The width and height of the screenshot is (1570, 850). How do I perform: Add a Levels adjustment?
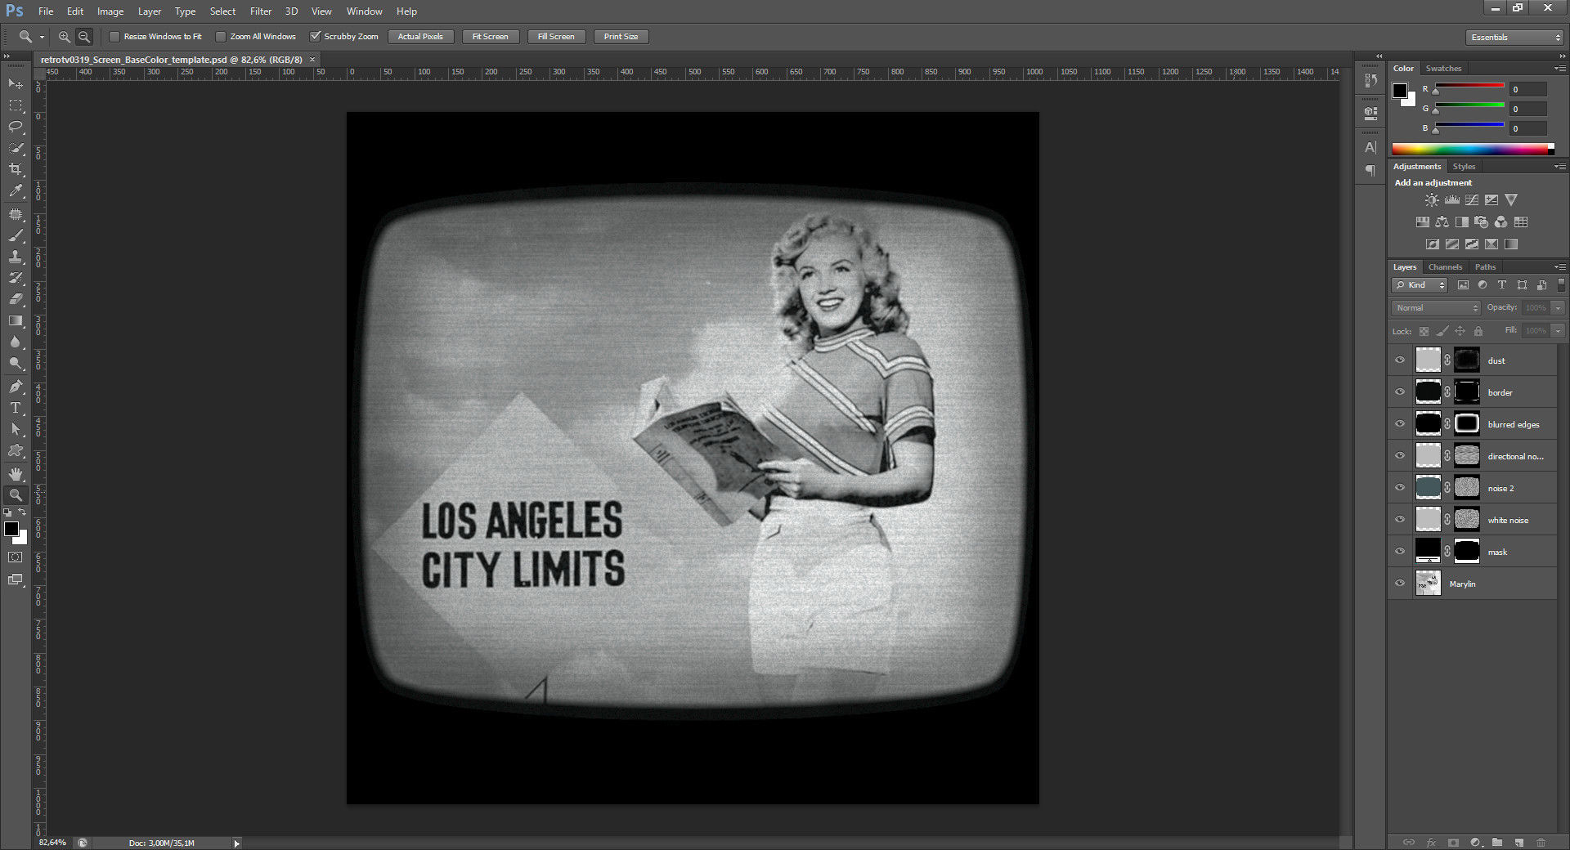pos(1452,199)
